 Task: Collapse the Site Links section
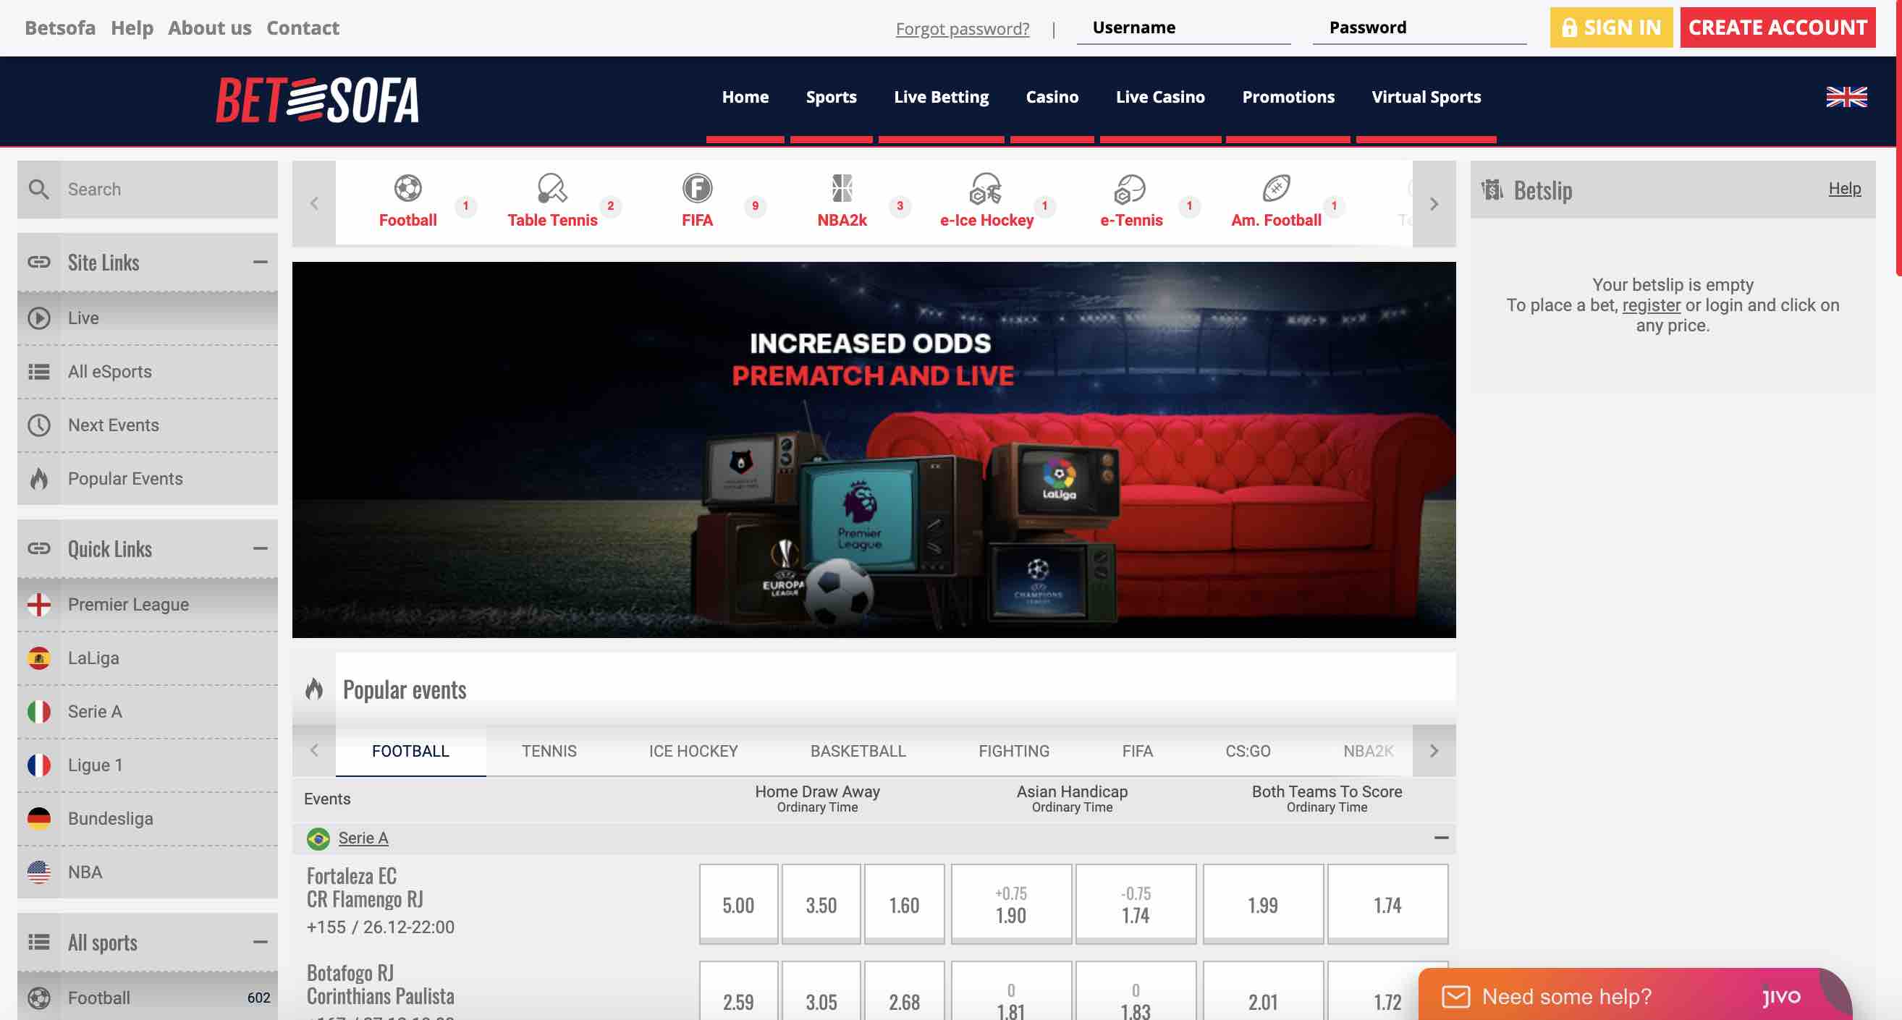(260, 262)
